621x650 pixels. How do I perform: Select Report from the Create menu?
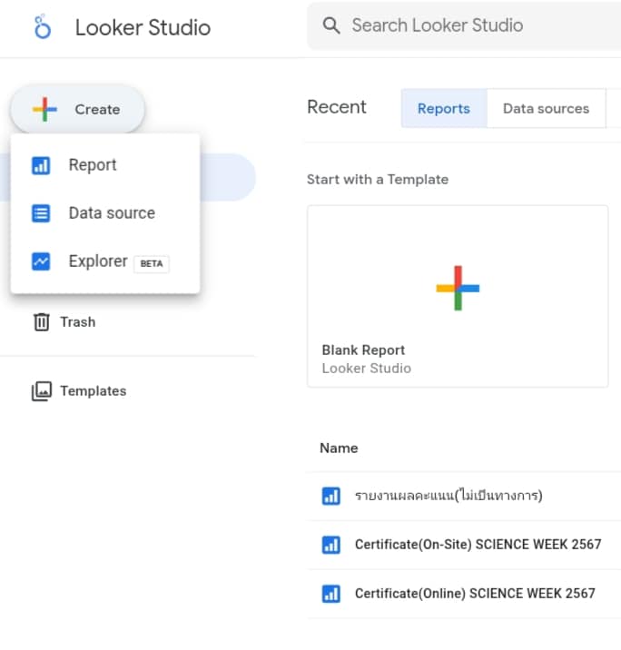[93, 165]
